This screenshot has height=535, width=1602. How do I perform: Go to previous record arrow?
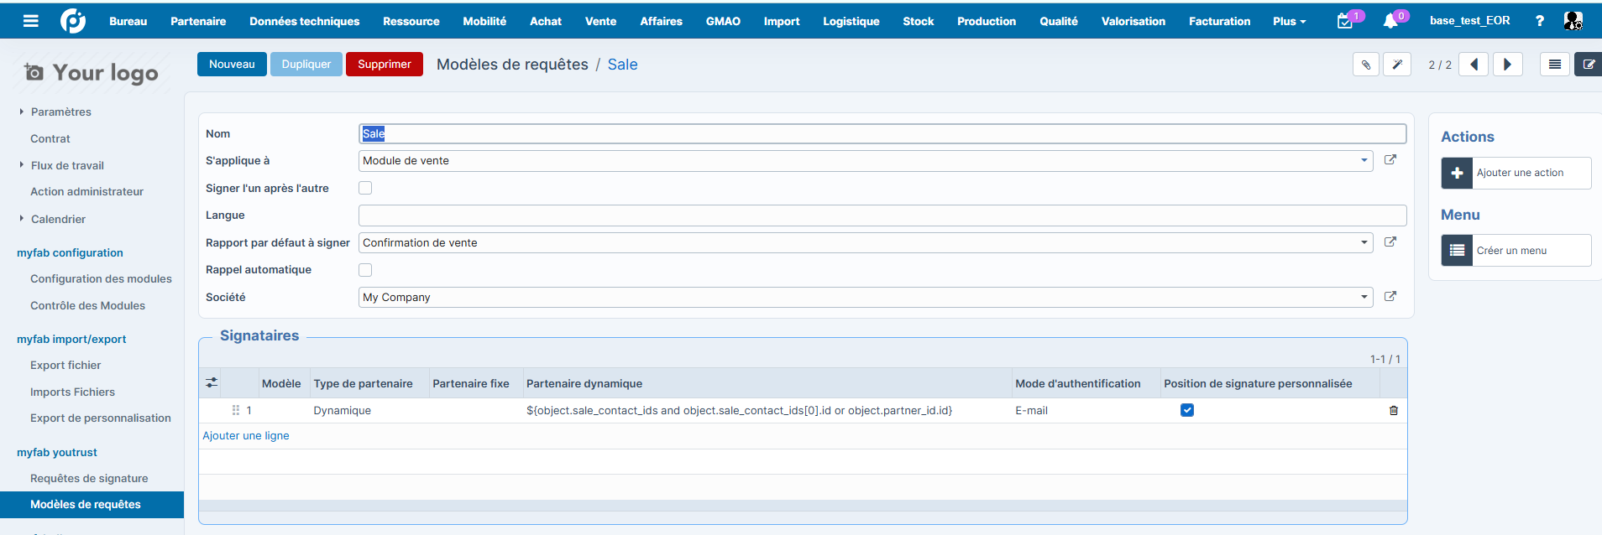[1474, 65]
